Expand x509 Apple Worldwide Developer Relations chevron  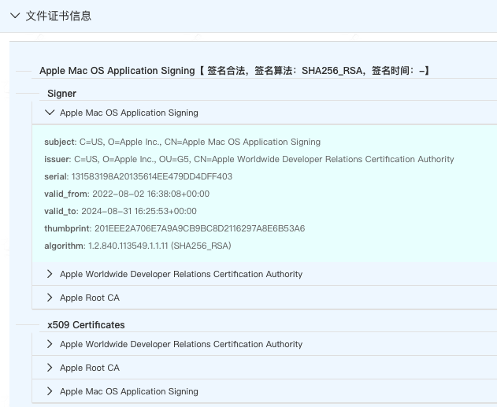pos(50,344)
